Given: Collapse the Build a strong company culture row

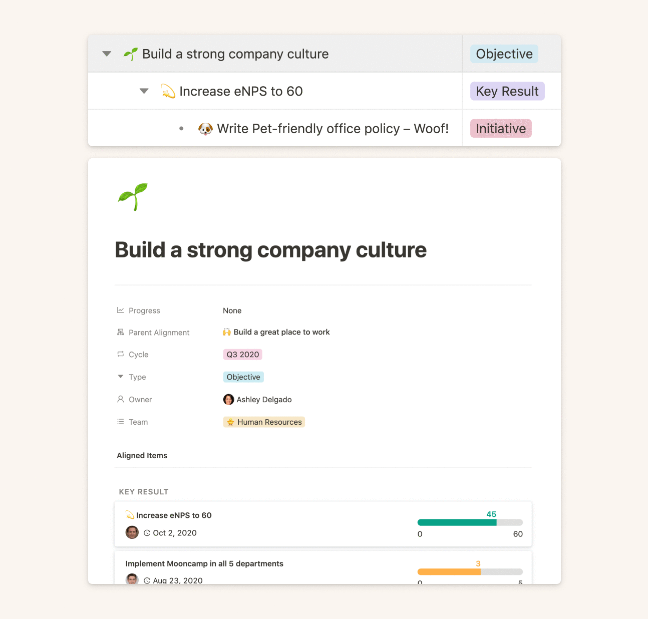Looking at the screenshot, I should 107,54.
